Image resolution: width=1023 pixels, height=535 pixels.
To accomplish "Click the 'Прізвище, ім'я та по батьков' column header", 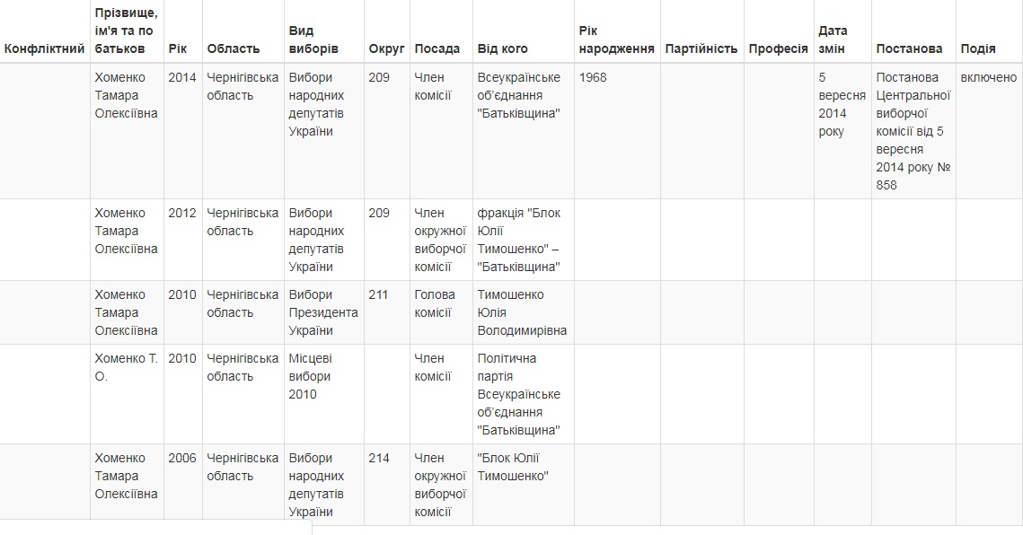I will coord(127,31).
